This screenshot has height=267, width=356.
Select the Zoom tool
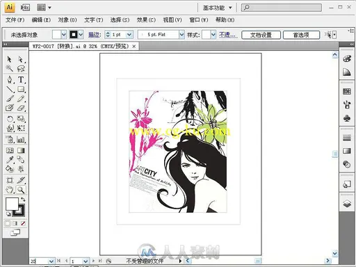pyautogui.click(x=21, y=190)
